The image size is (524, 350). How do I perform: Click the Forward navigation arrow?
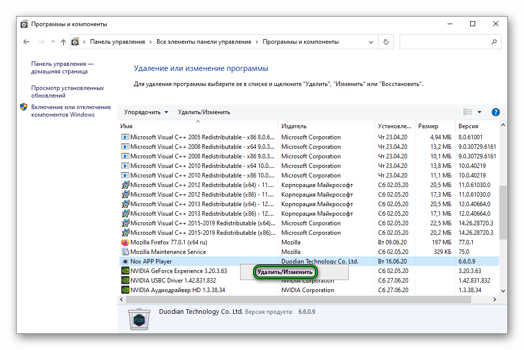point(41,42)
